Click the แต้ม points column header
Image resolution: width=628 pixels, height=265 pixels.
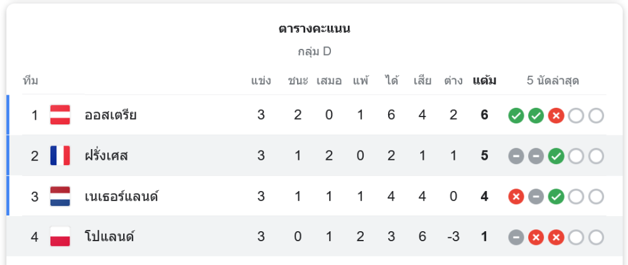pos(484,81)
